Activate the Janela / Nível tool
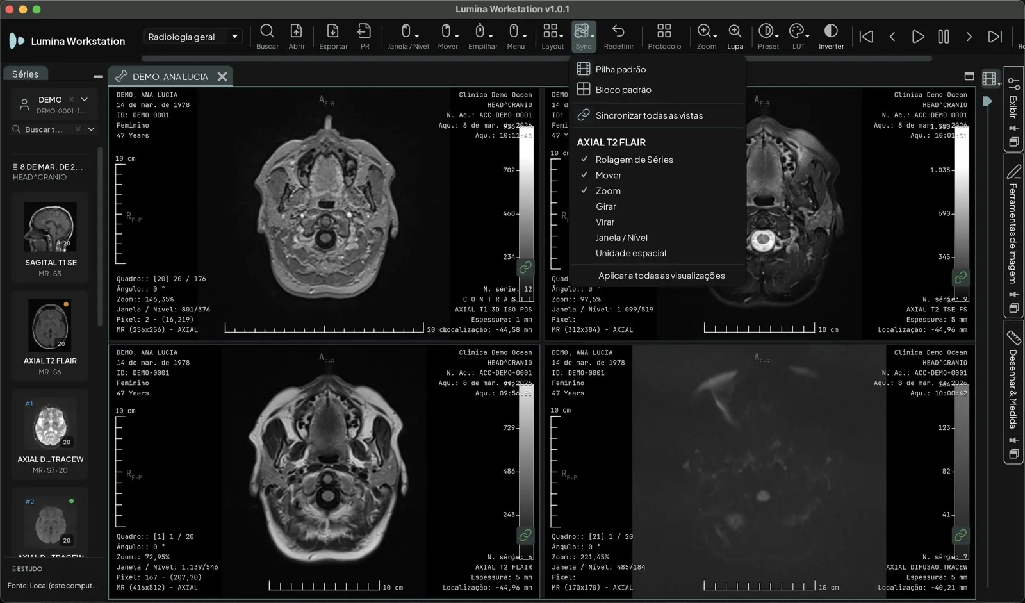This screenshot has width=1025, height=603. point(408,37)
